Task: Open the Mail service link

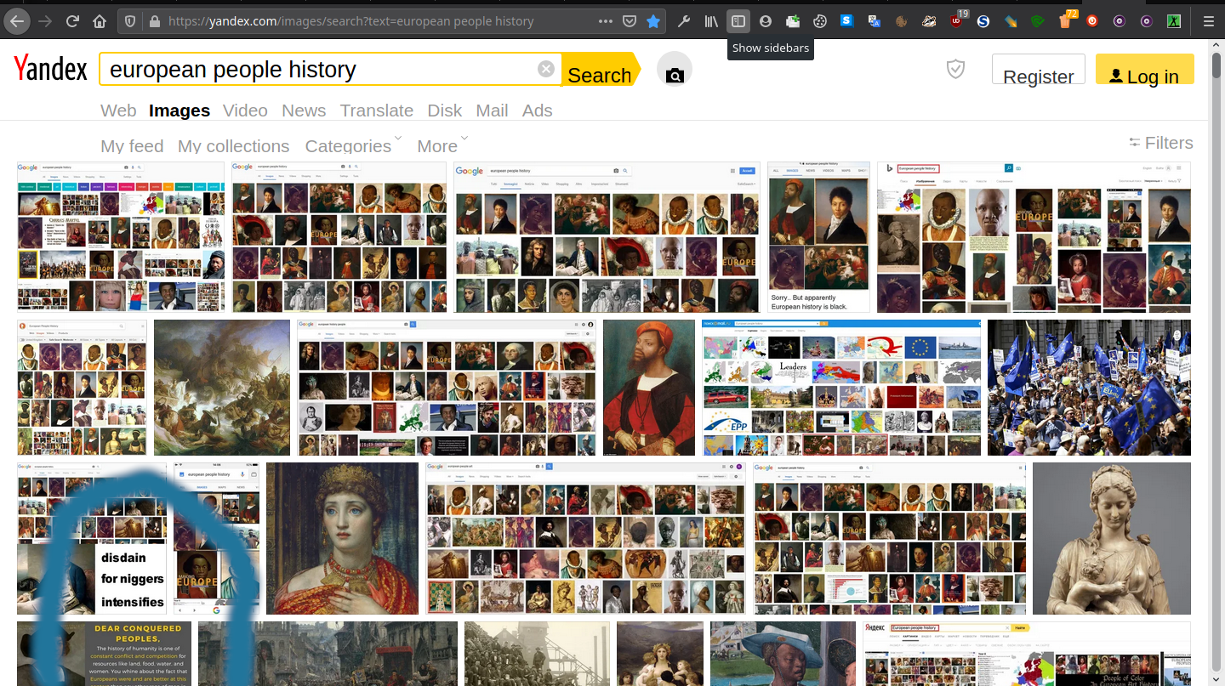Action: click(492, 111)
